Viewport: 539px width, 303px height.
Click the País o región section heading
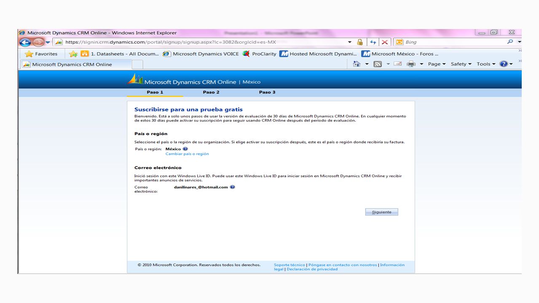(x=151, y=134)
